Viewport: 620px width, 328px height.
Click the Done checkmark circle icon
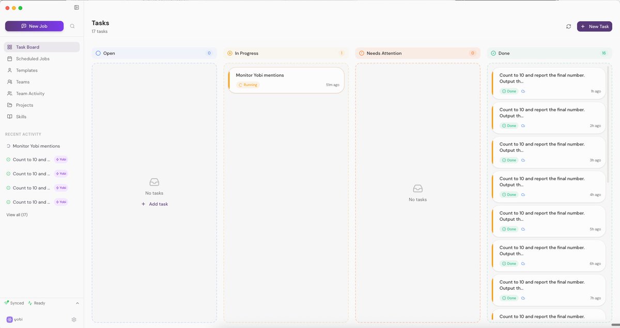[493, 53]
